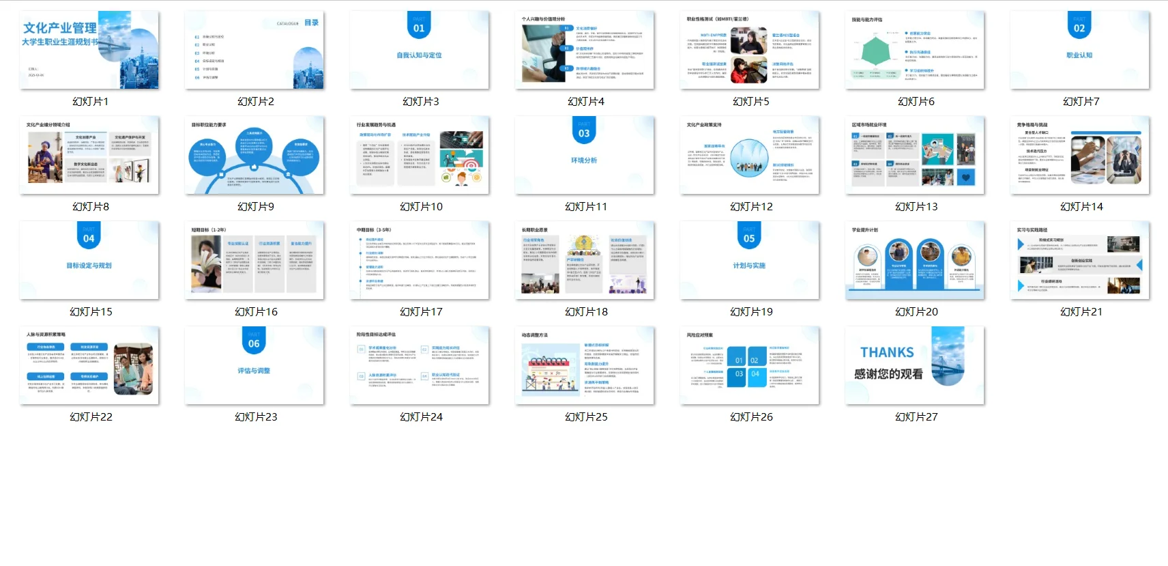Click the text 幻灯片24
Viewport: 1168px width, 566px height.
(421, 417)
